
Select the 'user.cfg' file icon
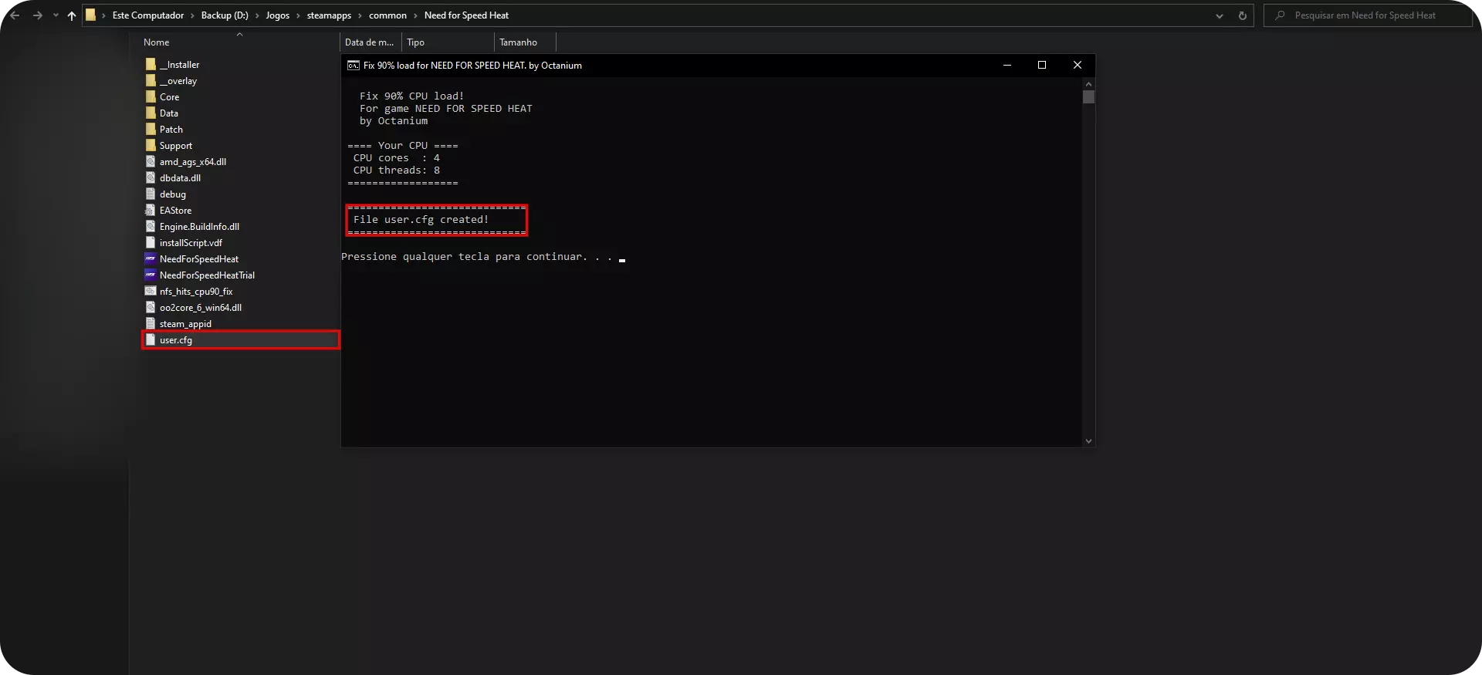[151, 340]
